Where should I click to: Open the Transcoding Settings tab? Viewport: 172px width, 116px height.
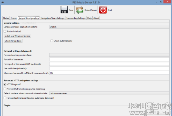coord(76,18)
